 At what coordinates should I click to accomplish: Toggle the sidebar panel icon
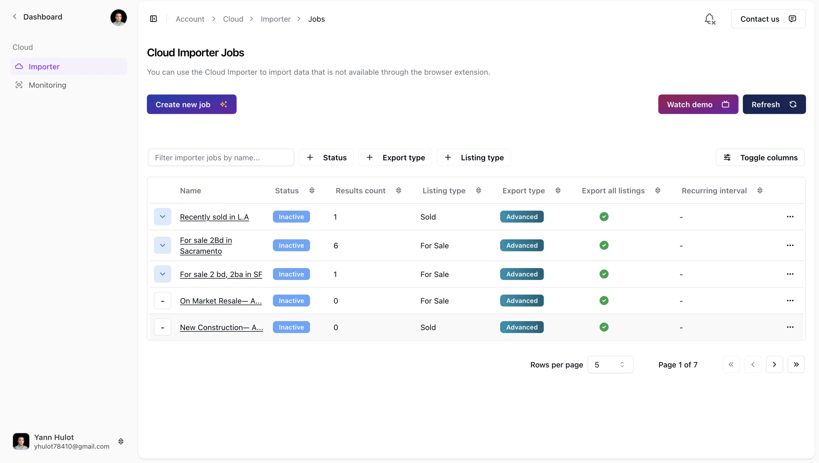click(154, 19)
